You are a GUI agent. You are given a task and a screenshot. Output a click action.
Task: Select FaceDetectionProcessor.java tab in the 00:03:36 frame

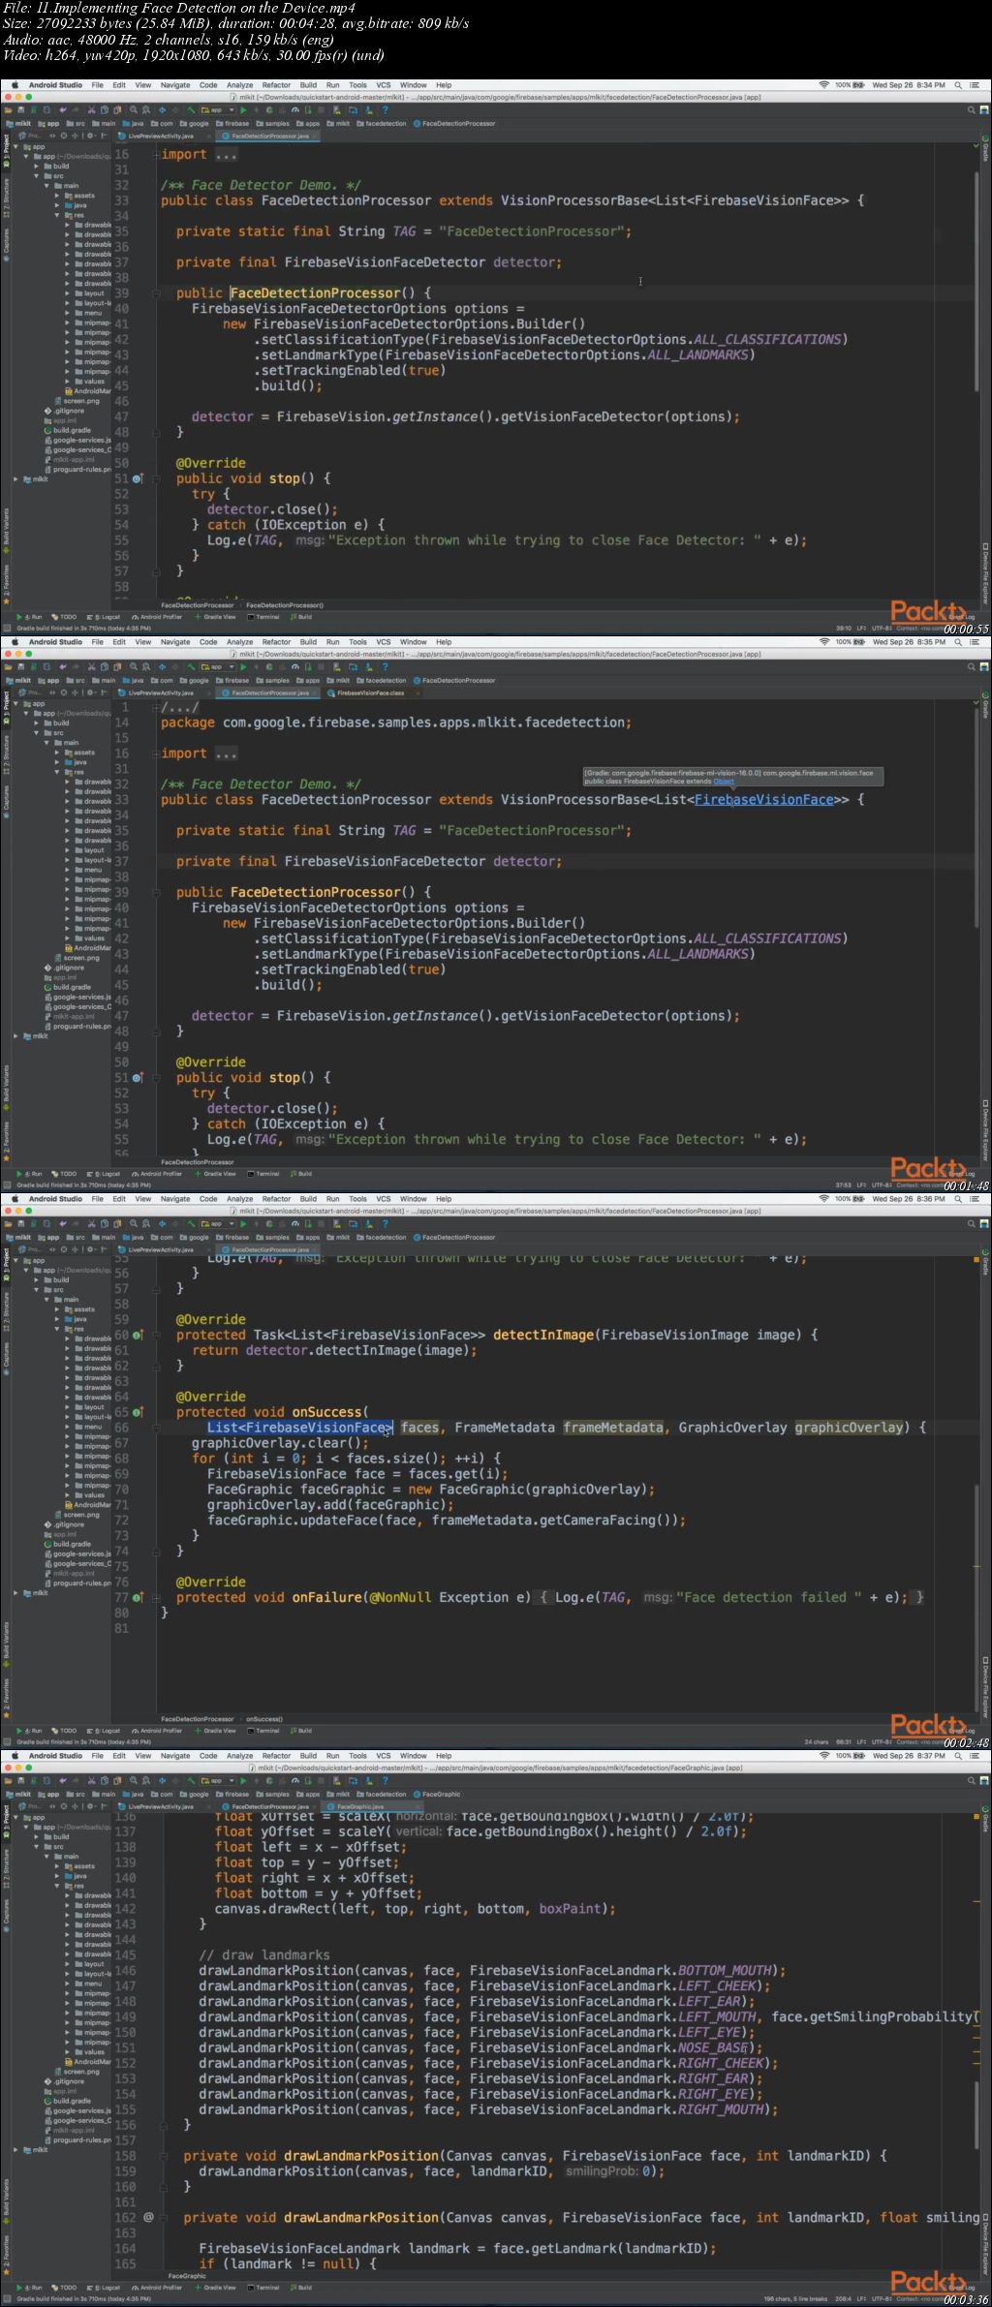pos(270,1807)
